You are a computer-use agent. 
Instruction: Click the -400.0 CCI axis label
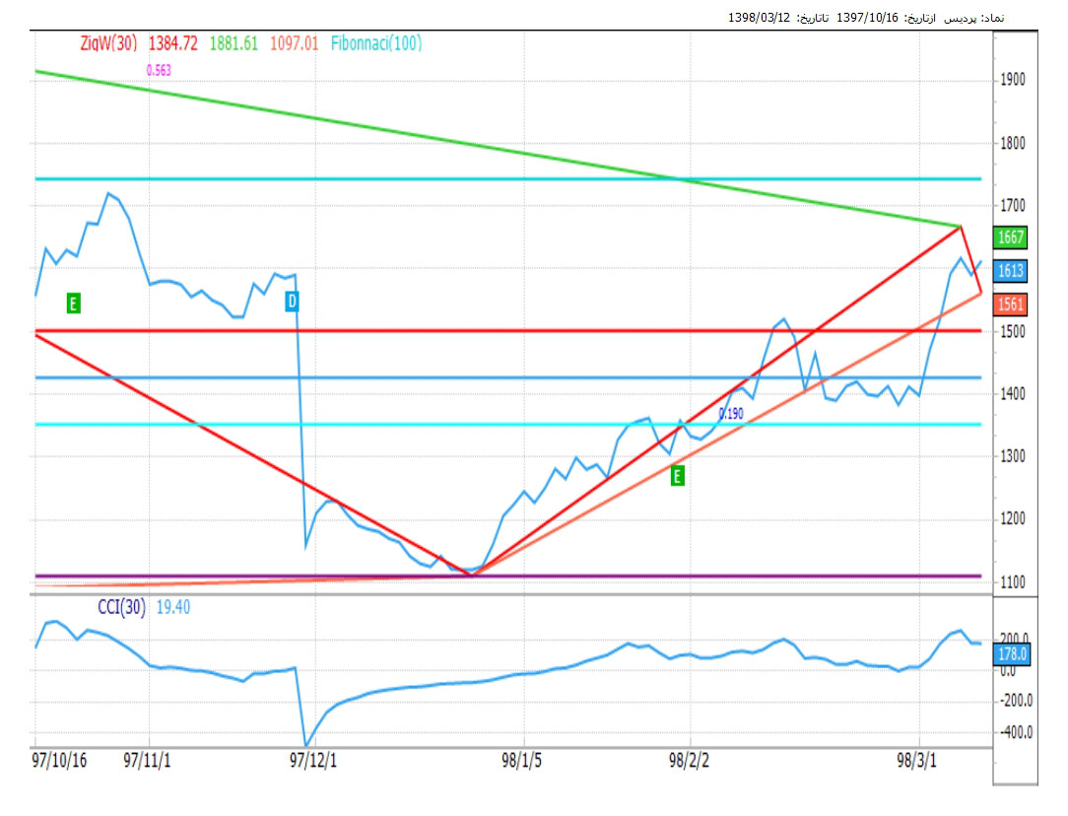[x=1015, y=733]
